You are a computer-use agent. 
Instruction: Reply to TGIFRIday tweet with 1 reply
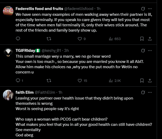(x=18, y=81)
